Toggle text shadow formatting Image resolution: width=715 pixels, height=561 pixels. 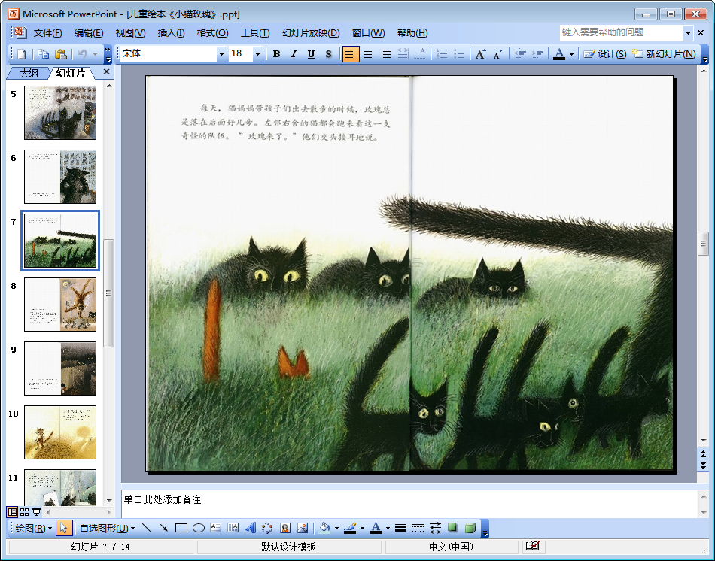pos(328,54)
